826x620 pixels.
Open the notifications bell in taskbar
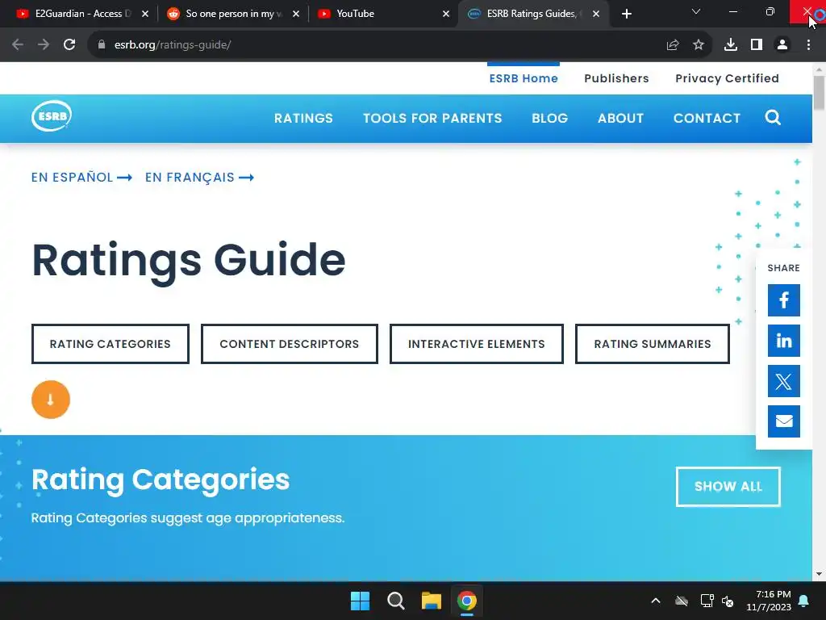tap(804, 601)
